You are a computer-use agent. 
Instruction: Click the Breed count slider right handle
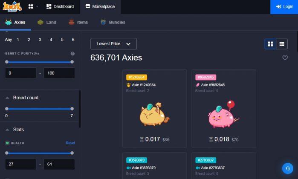(x=72, y=109)
